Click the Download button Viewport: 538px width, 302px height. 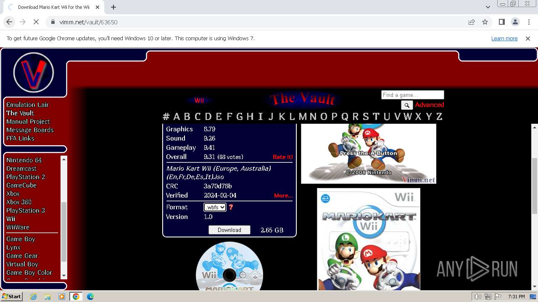click(x=229, y=230)
